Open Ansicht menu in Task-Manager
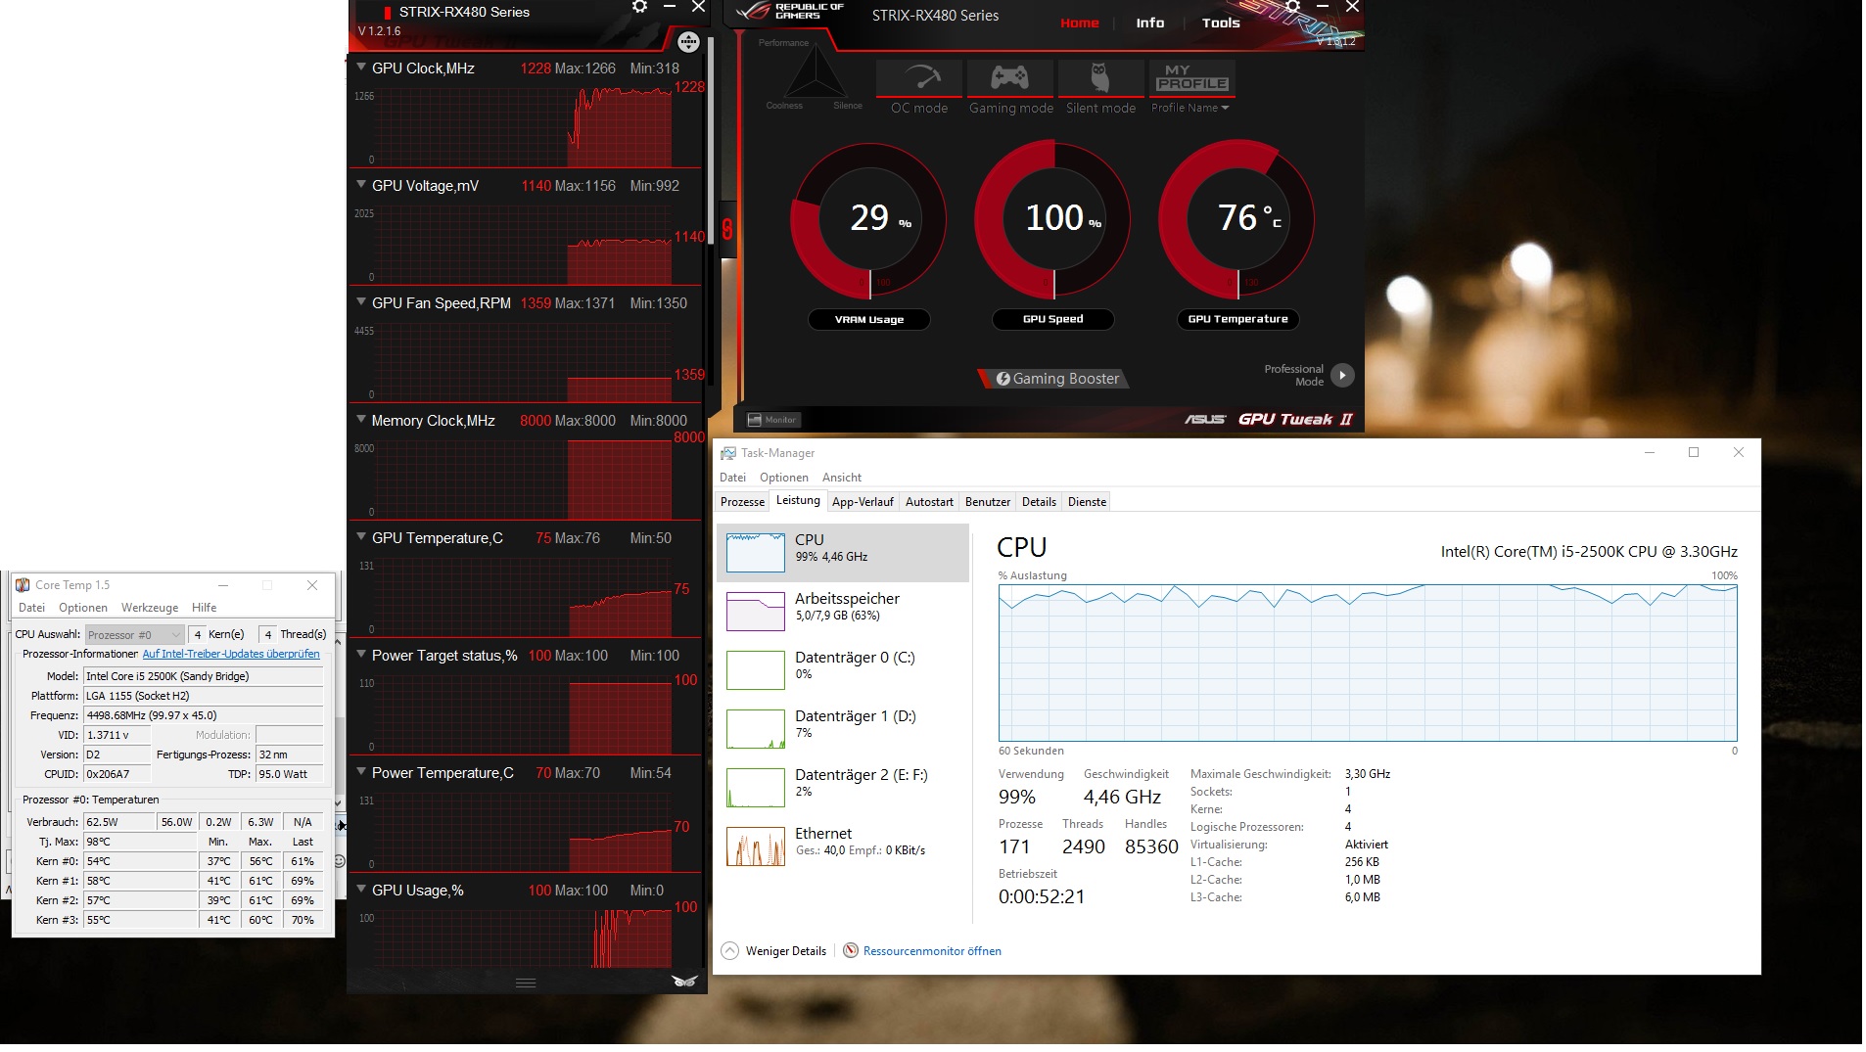 pyautogui.click(x=842, y=478)
